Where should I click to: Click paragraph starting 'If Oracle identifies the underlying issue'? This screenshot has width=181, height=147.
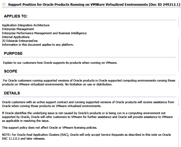click(87, 117)
